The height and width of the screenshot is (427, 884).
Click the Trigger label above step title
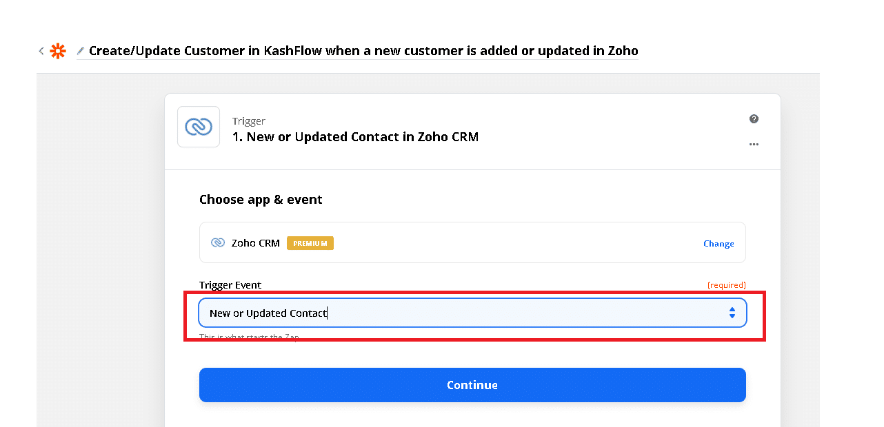(249, 121)
